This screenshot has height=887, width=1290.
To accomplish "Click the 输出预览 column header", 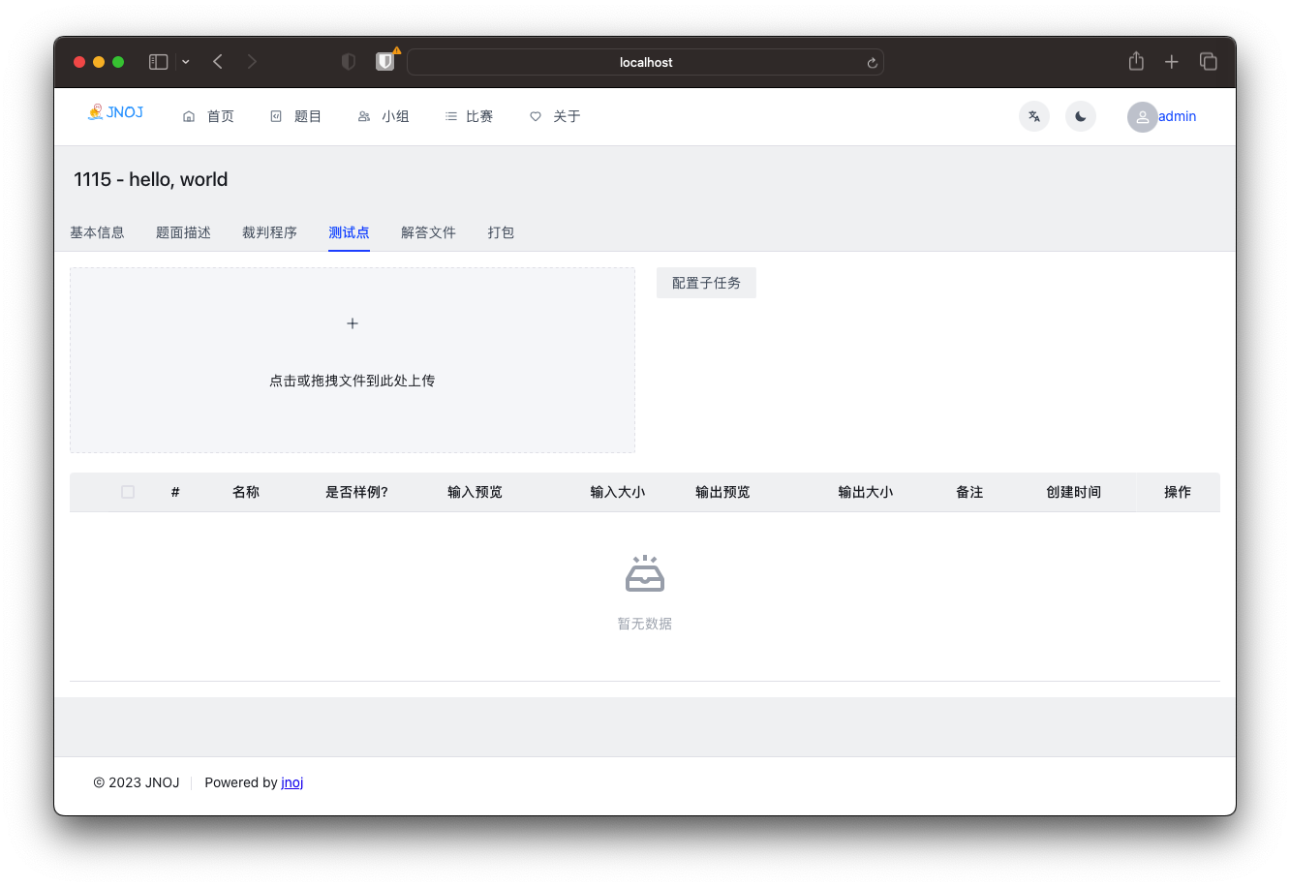I will pos(722,492).
